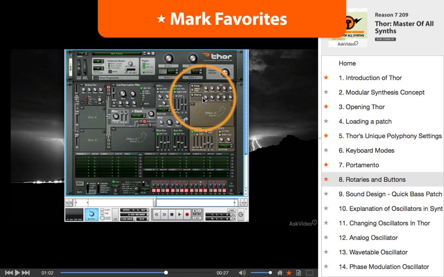Mark star for 6. Keyboard Modes
The width and height of the screenshot is (444, 277).
326,150
